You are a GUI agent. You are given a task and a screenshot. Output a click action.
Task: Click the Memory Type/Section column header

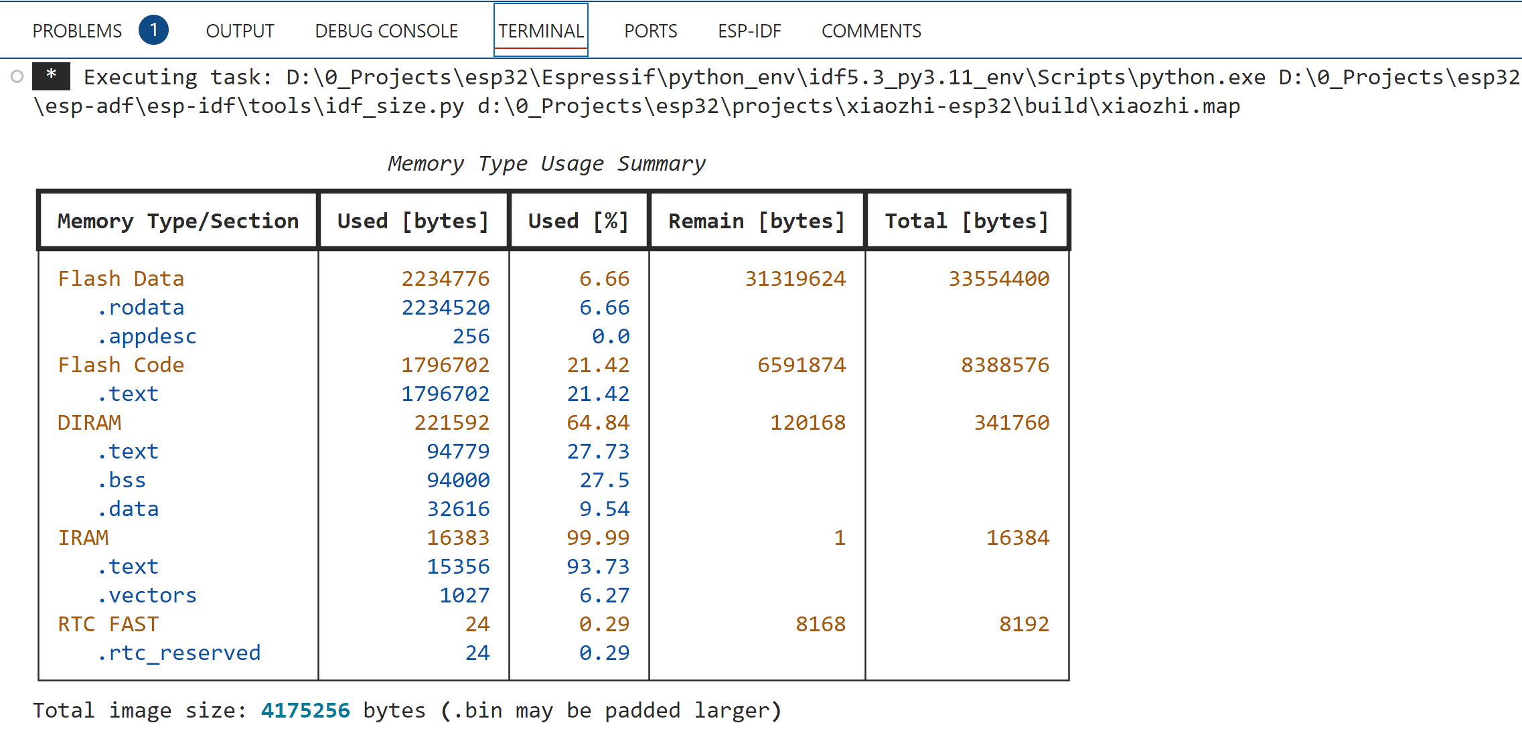click(177, 221)
